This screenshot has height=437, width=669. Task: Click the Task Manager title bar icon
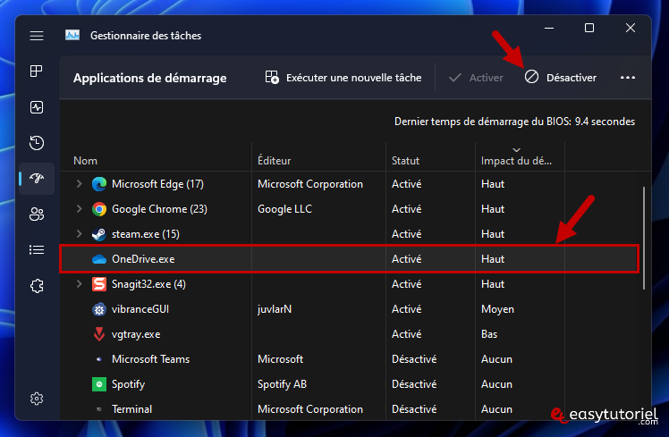pos(72,36)
